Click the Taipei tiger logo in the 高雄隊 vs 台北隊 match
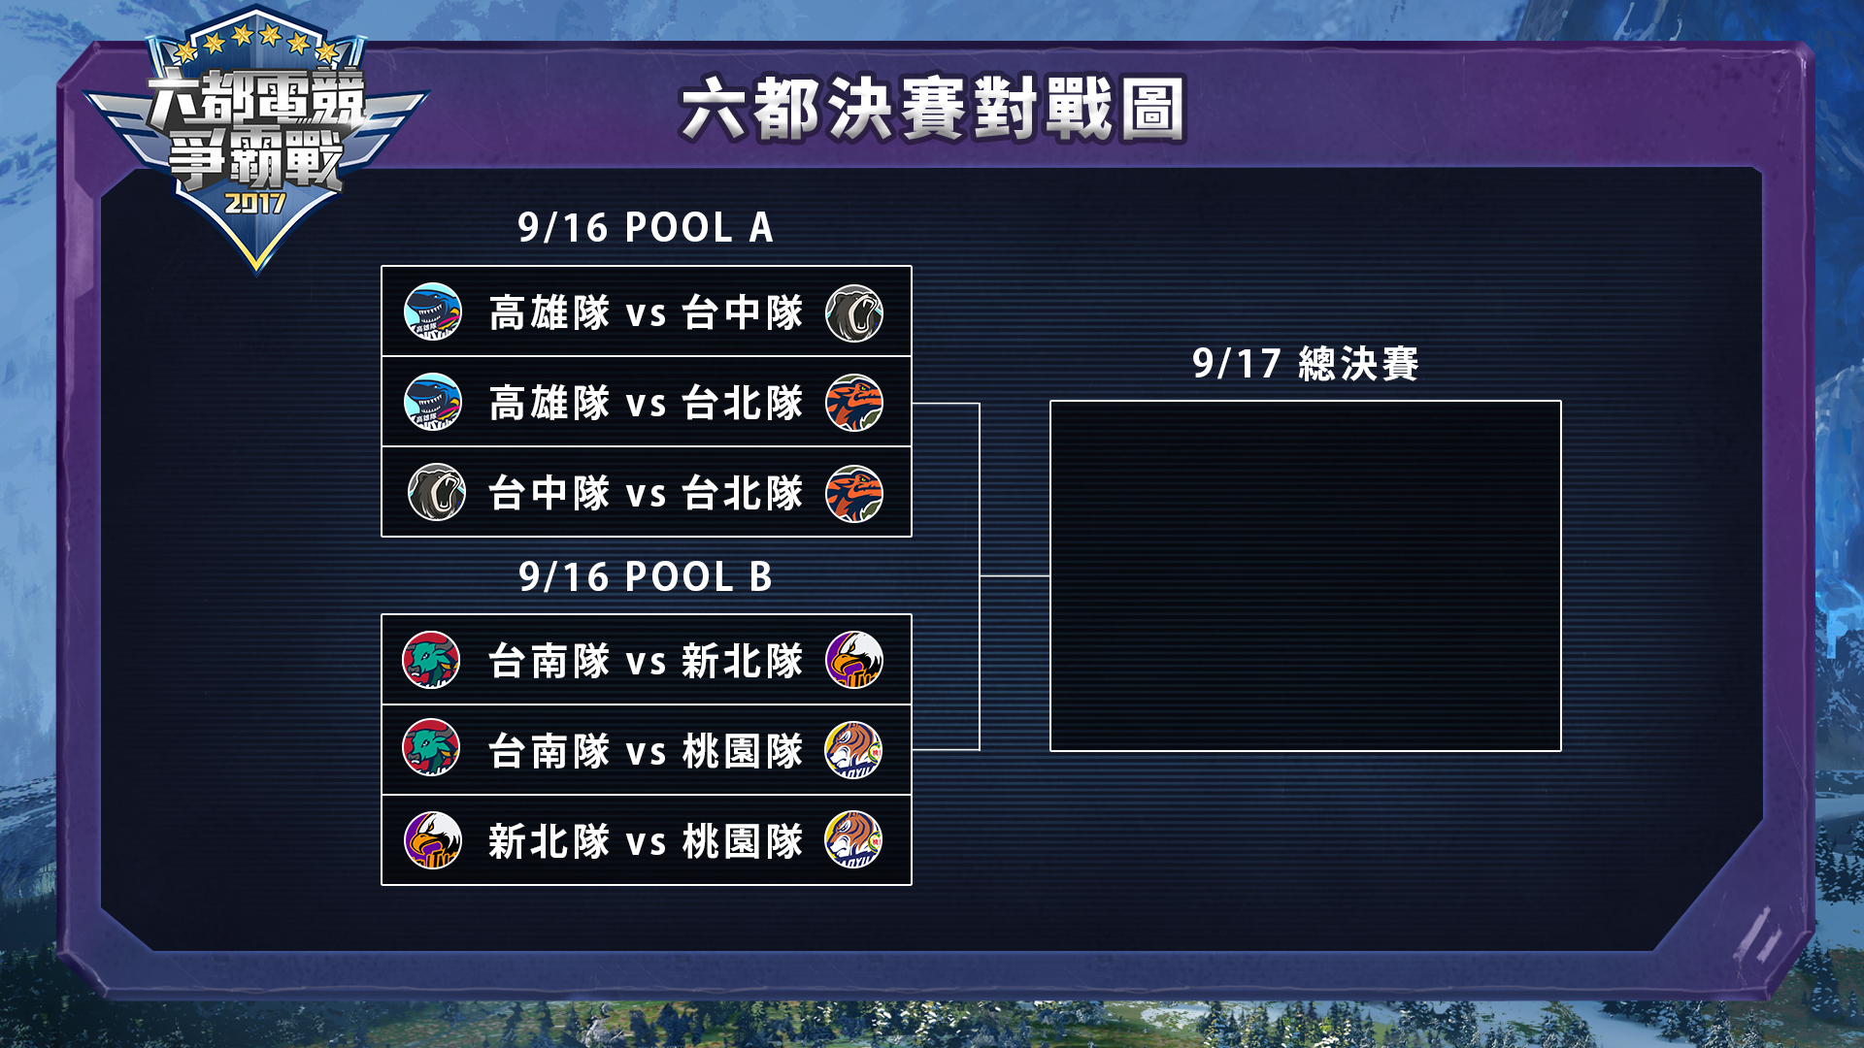This screenshot has height=1048, width=1864. click(854, 403)
